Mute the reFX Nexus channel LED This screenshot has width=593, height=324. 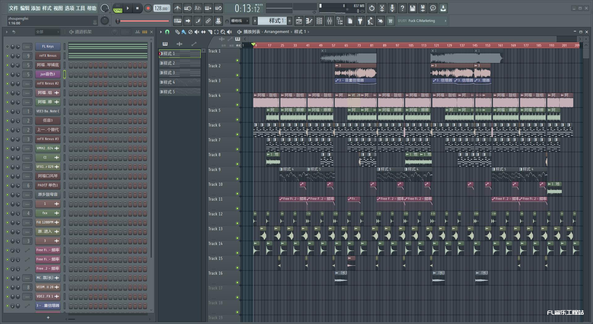[7, 56]
